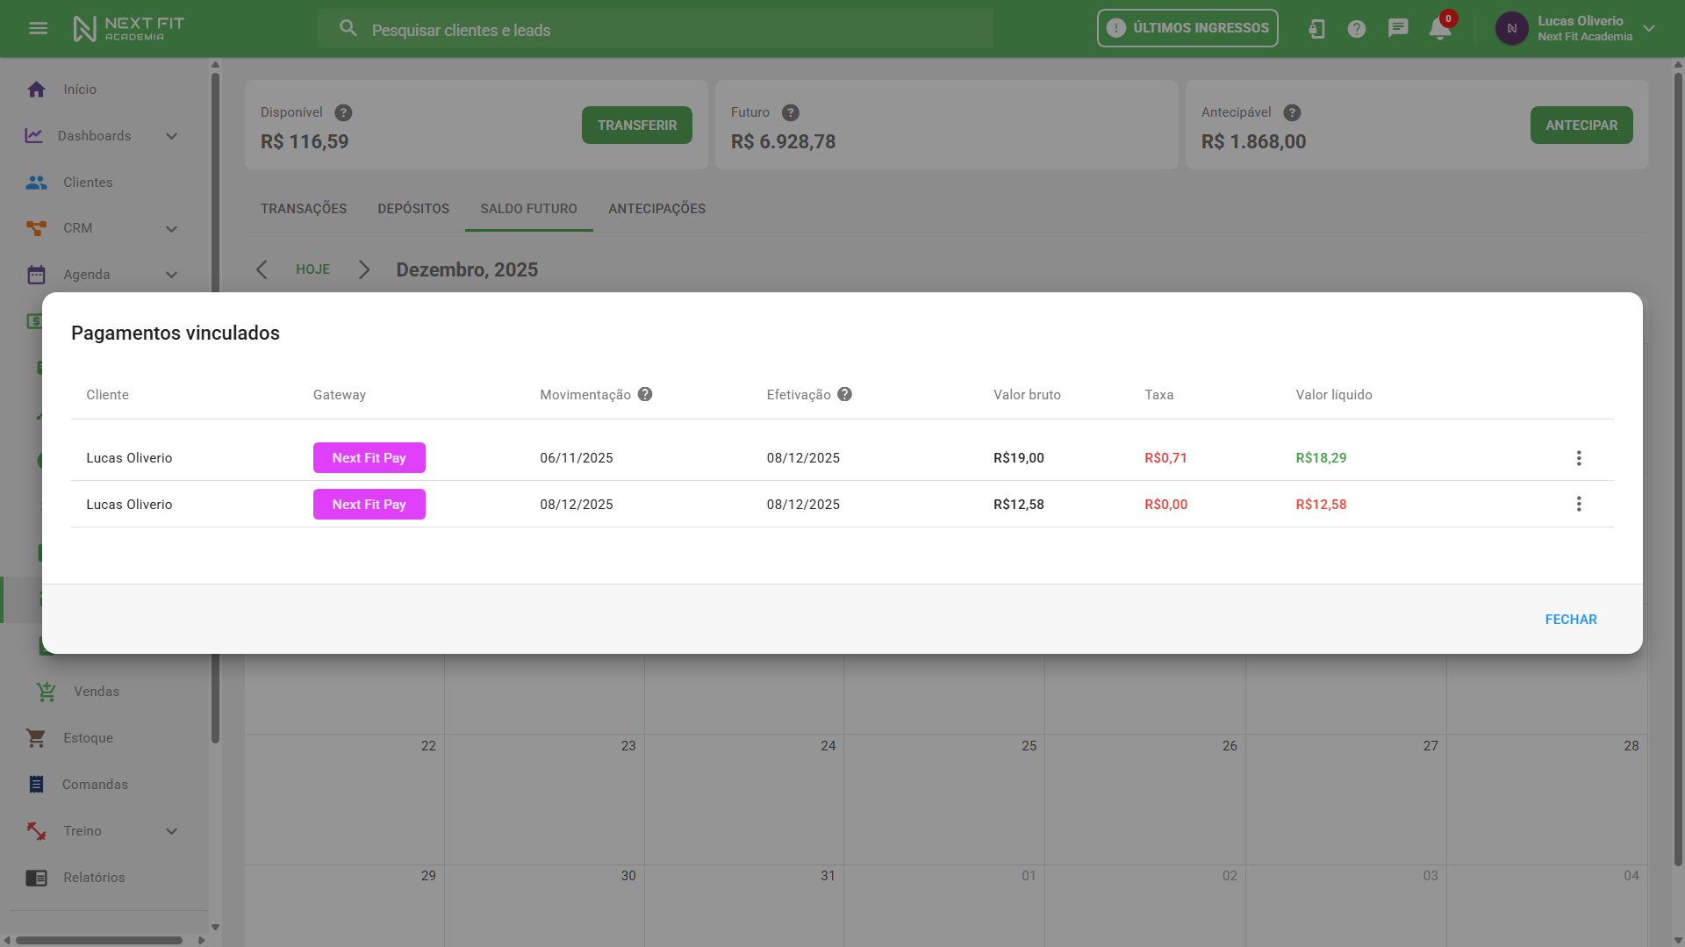Go to next month arrow

point(364,269)
